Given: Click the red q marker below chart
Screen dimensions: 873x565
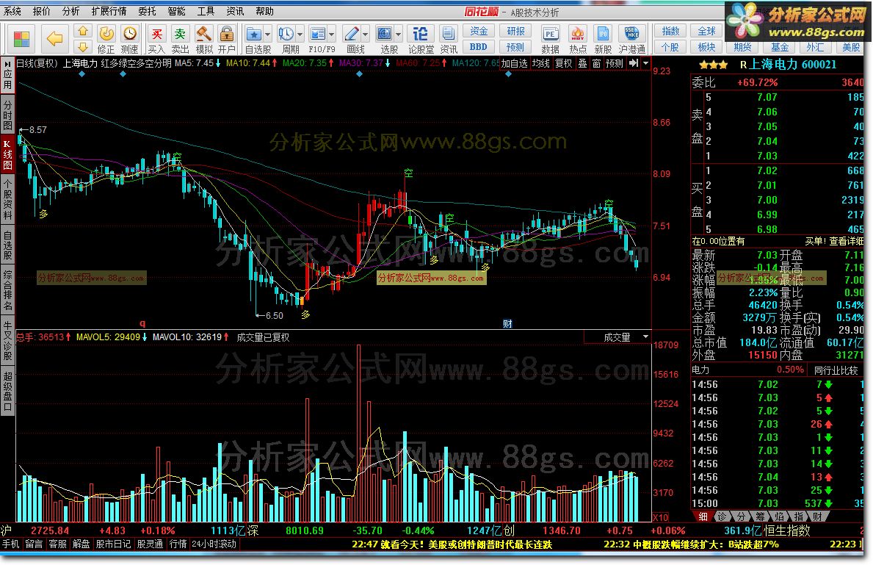Looking at the screenshot, I should tap(142, 323).
